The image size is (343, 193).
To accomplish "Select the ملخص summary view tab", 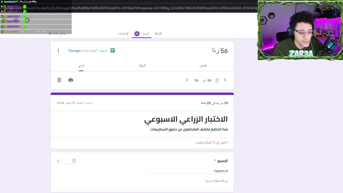I will click(x=203, y=66).
